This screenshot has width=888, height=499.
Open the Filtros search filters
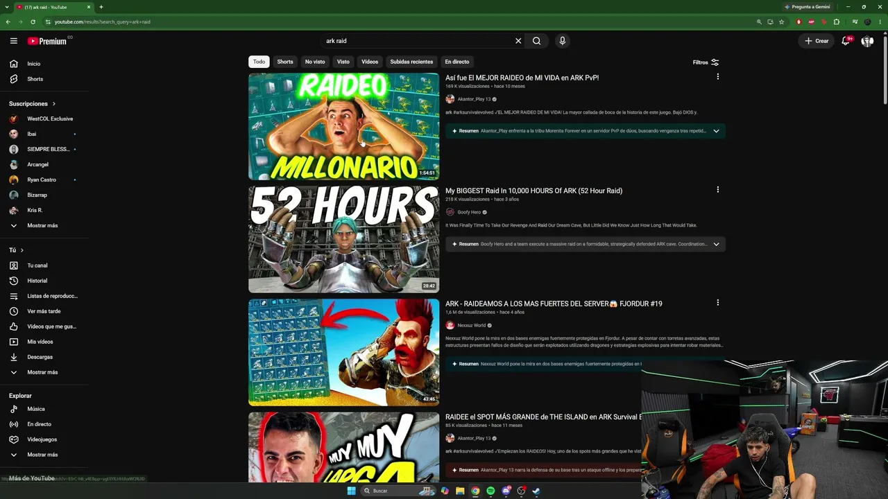coord(706,62)
